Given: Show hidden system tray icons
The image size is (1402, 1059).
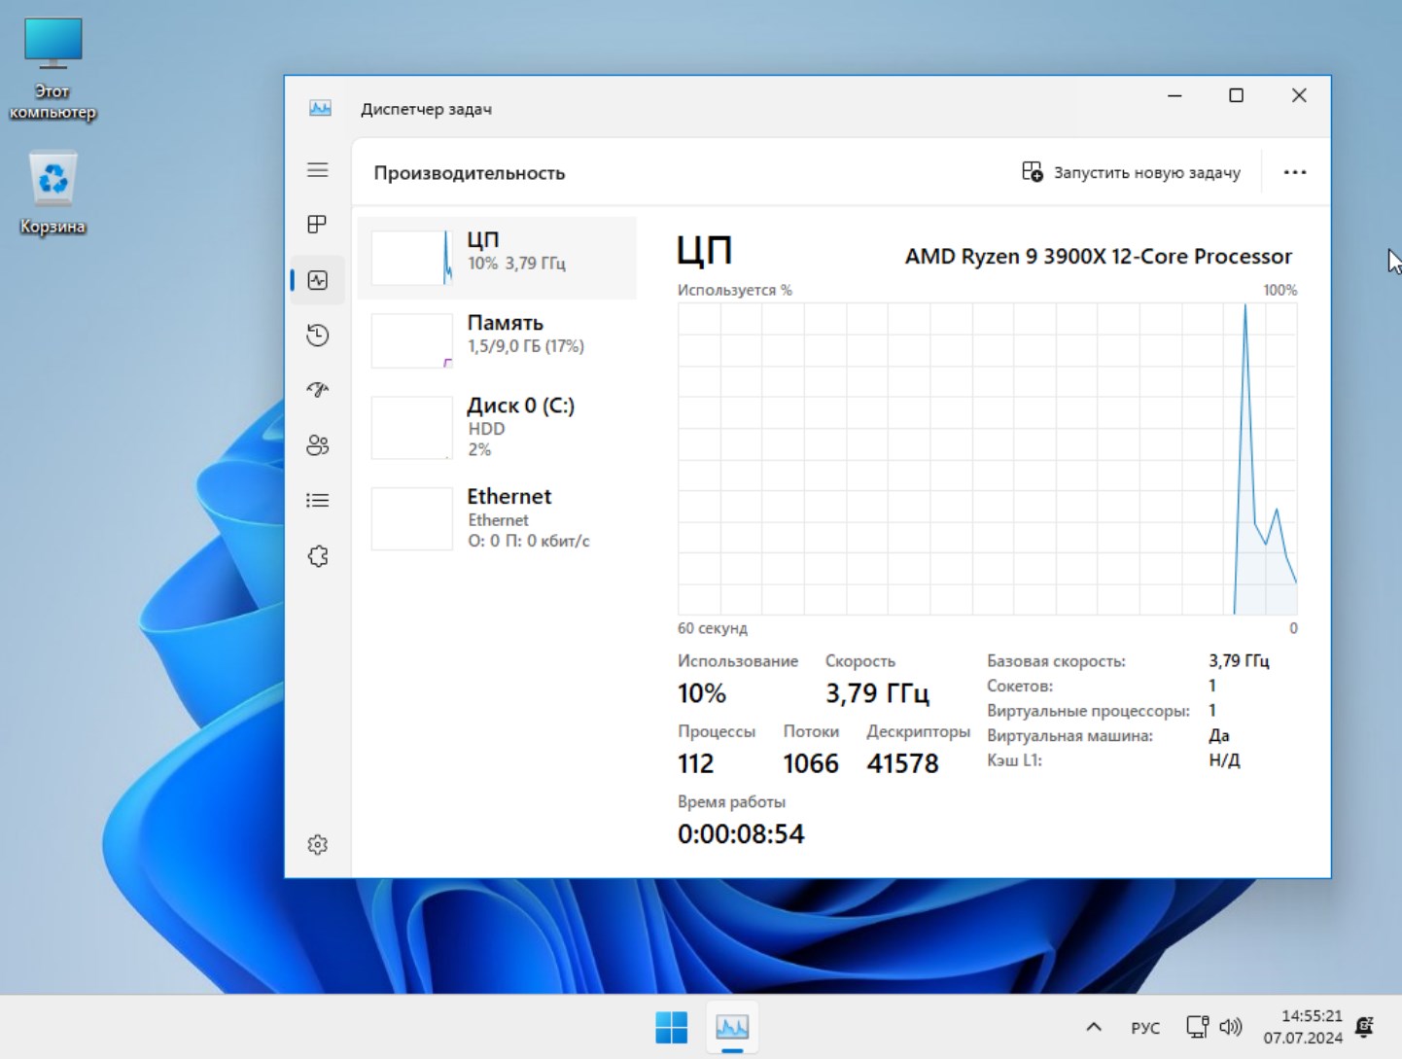Looking at the screenshot, I should 1094,1027.
